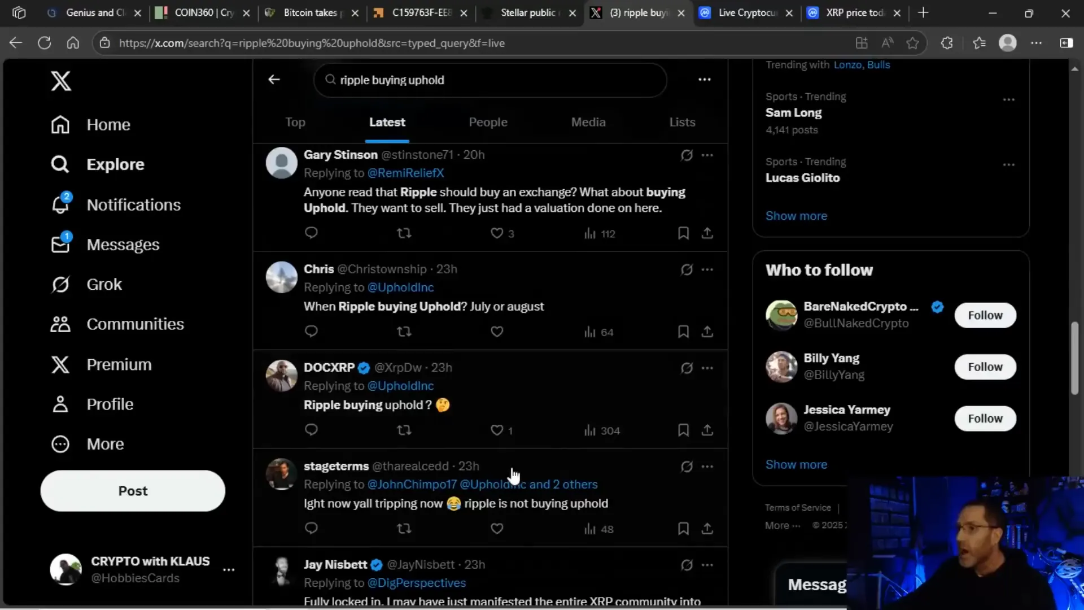Screen dimensions: 1084x610
Task: Repost Gary Stinson's post
Action: (404, 233)
